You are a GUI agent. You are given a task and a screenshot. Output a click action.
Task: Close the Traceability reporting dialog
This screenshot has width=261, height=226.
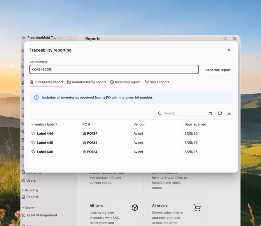pos(229,50)
